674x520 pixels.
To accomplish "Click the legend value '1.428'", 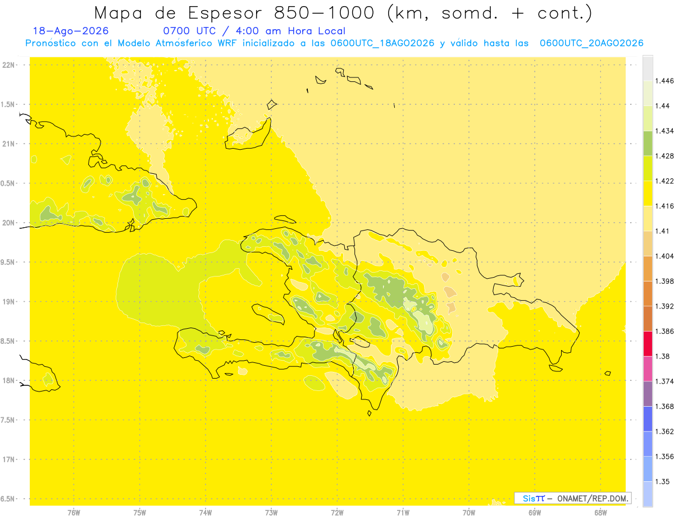I will [664, 156].
